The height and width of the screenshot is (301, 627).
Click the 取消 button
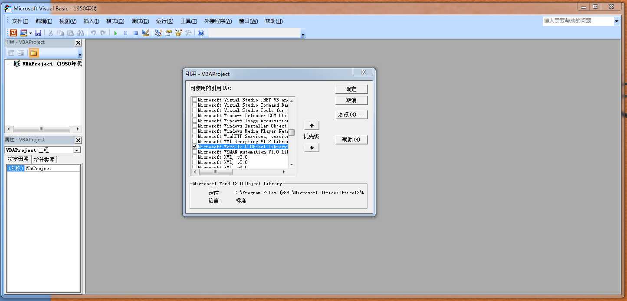click(x=351, y=100)
